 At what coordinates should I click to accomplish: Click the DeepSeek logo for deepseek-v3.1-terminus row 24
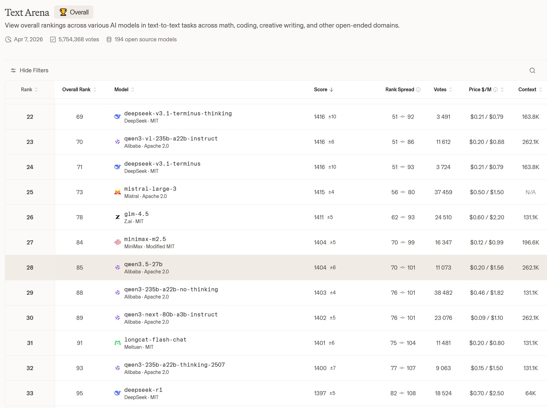117,167
